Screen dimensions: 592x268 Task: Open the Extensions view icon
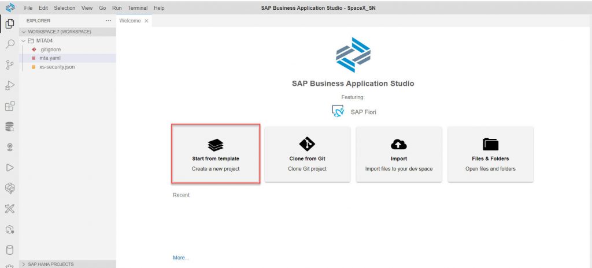coord(10,106)
